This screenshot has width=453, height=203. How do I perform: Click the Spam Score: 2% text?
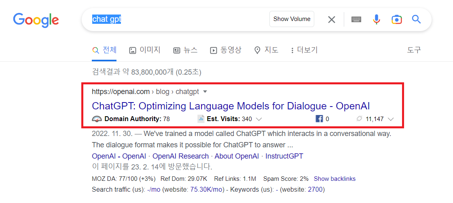coord(286,179)
